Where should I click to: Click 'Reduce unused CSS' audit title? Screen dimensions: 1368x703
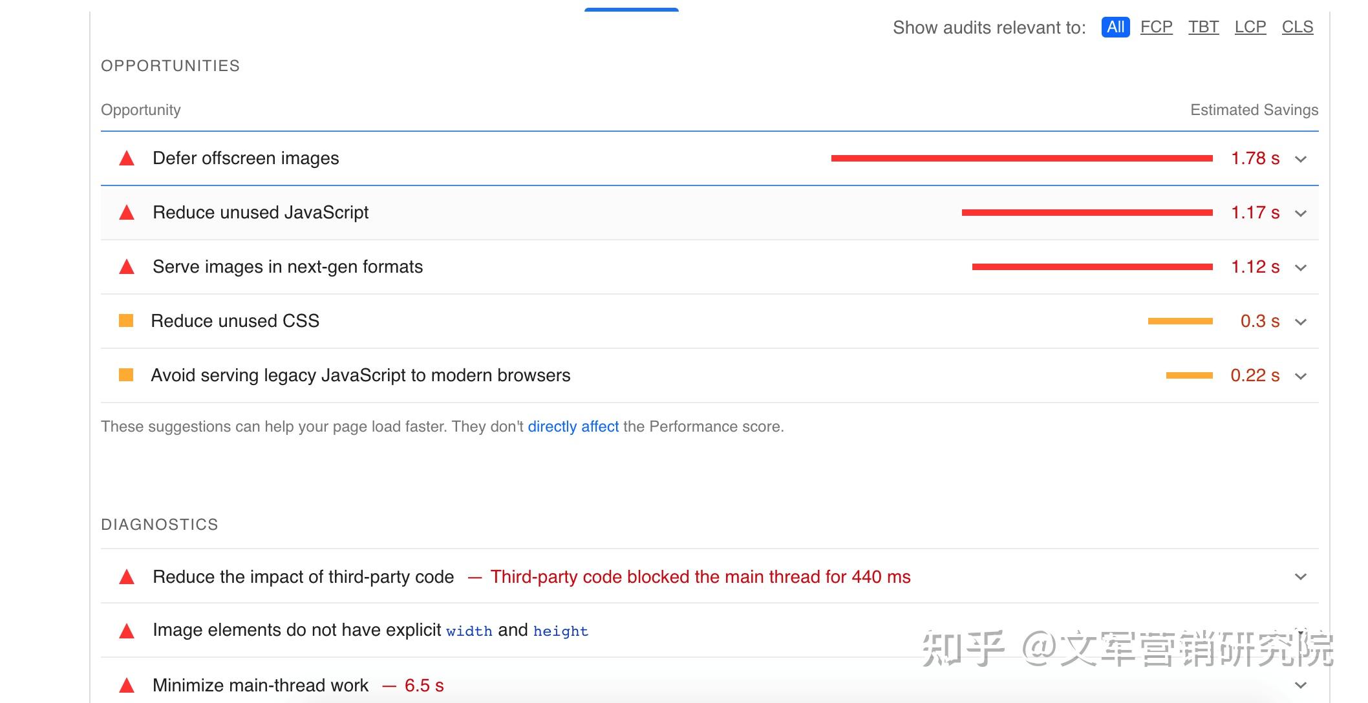[235, 321]
